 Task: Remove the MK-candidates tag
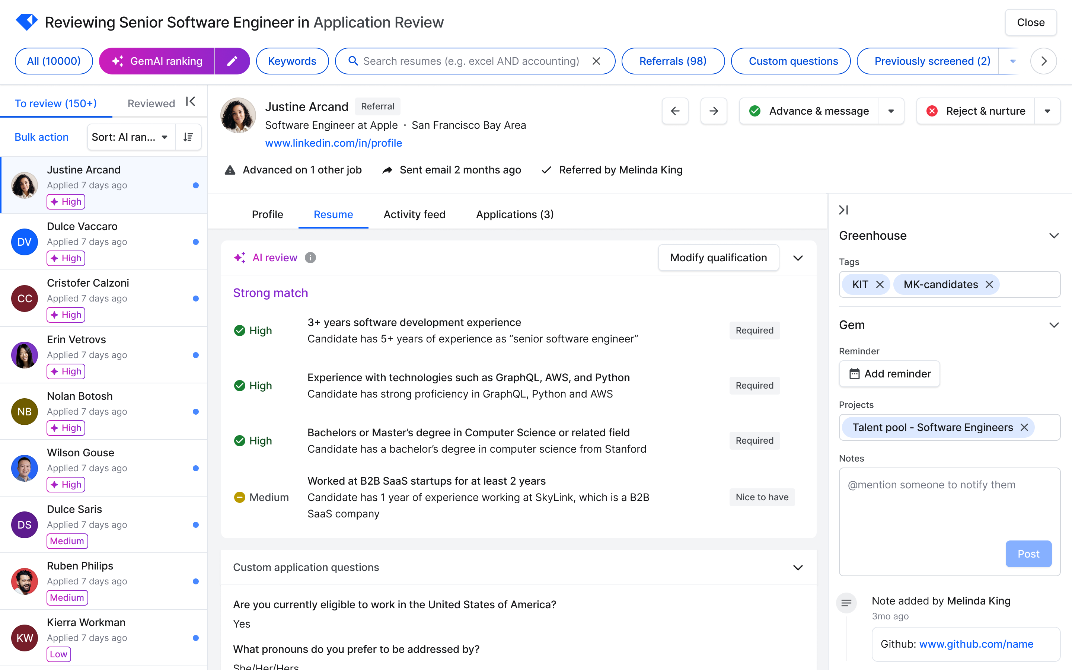pos(989,284)
